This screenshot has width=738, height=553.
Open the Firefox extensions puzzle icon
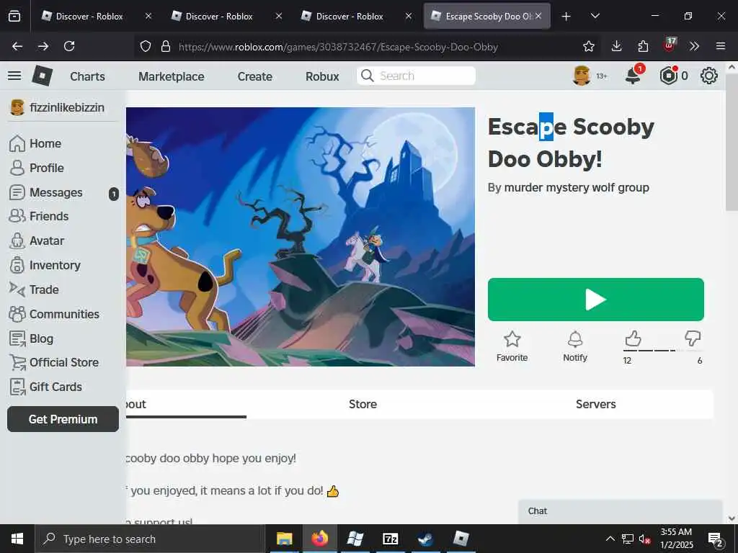coord(643,46)
